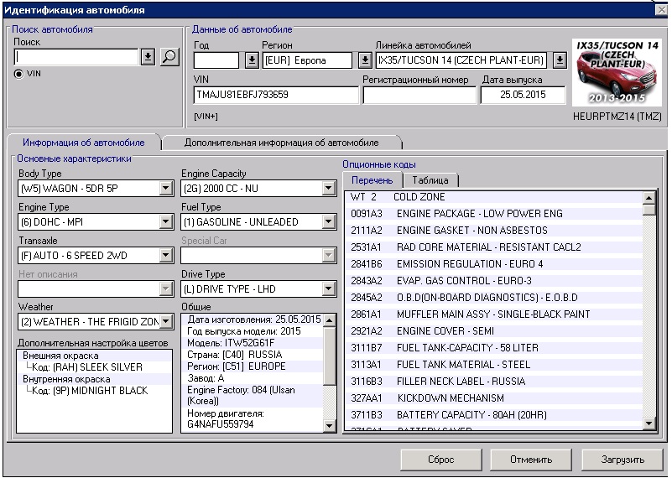This screenshot has width=672, height=478.
Task: Click the magnifier search icon
Action: (169, 56)
